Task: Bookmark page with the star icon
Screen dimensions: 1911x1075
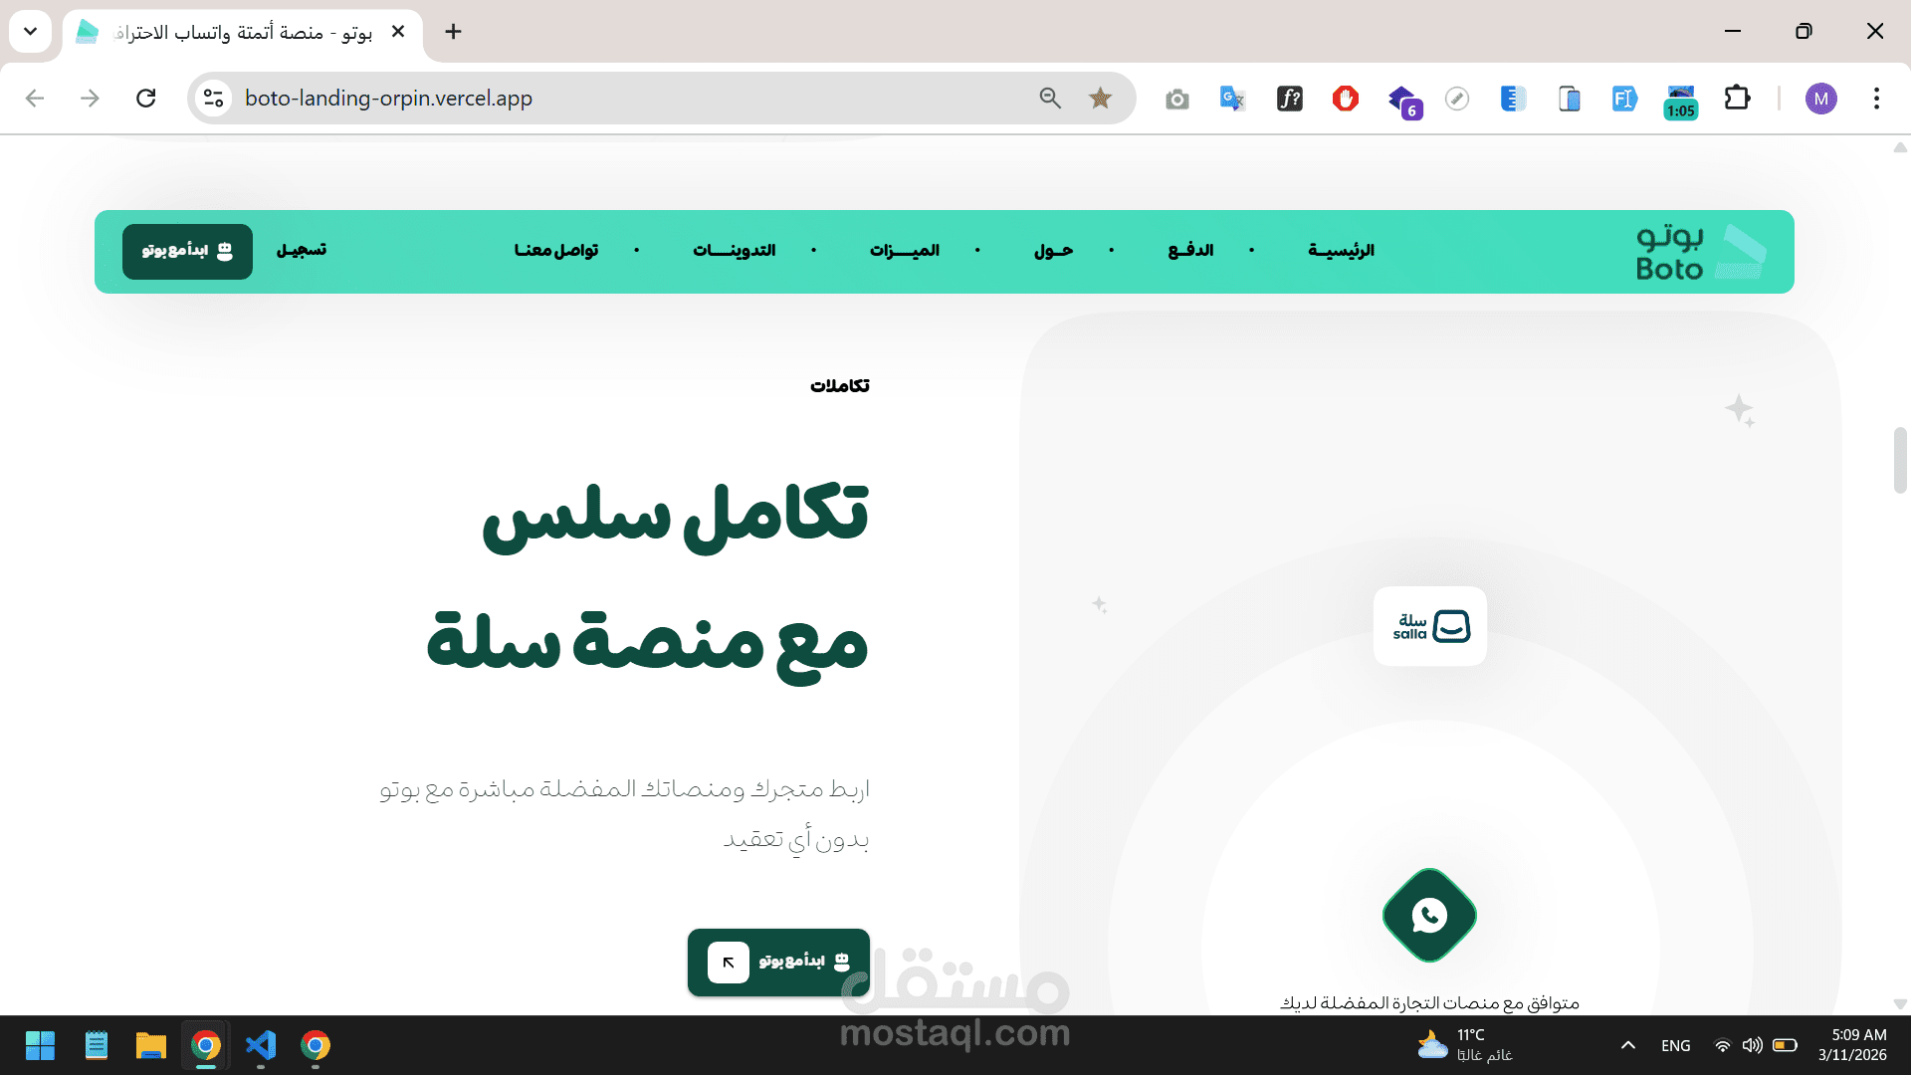Action: coord(1100,98)
